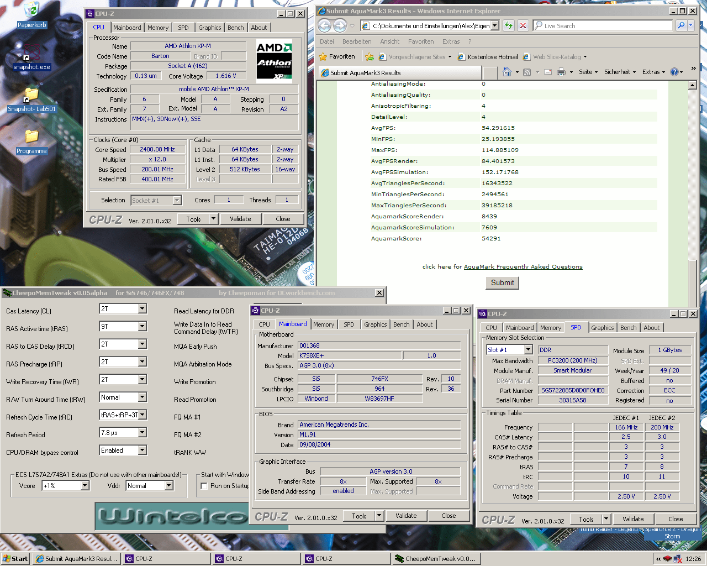The width and height of the screenshot is (707, 566).
Task: Click the IE home page icon
Action: click(x=507, y=72)
